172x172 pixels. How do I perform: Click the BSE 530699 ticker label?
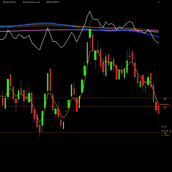53,2
